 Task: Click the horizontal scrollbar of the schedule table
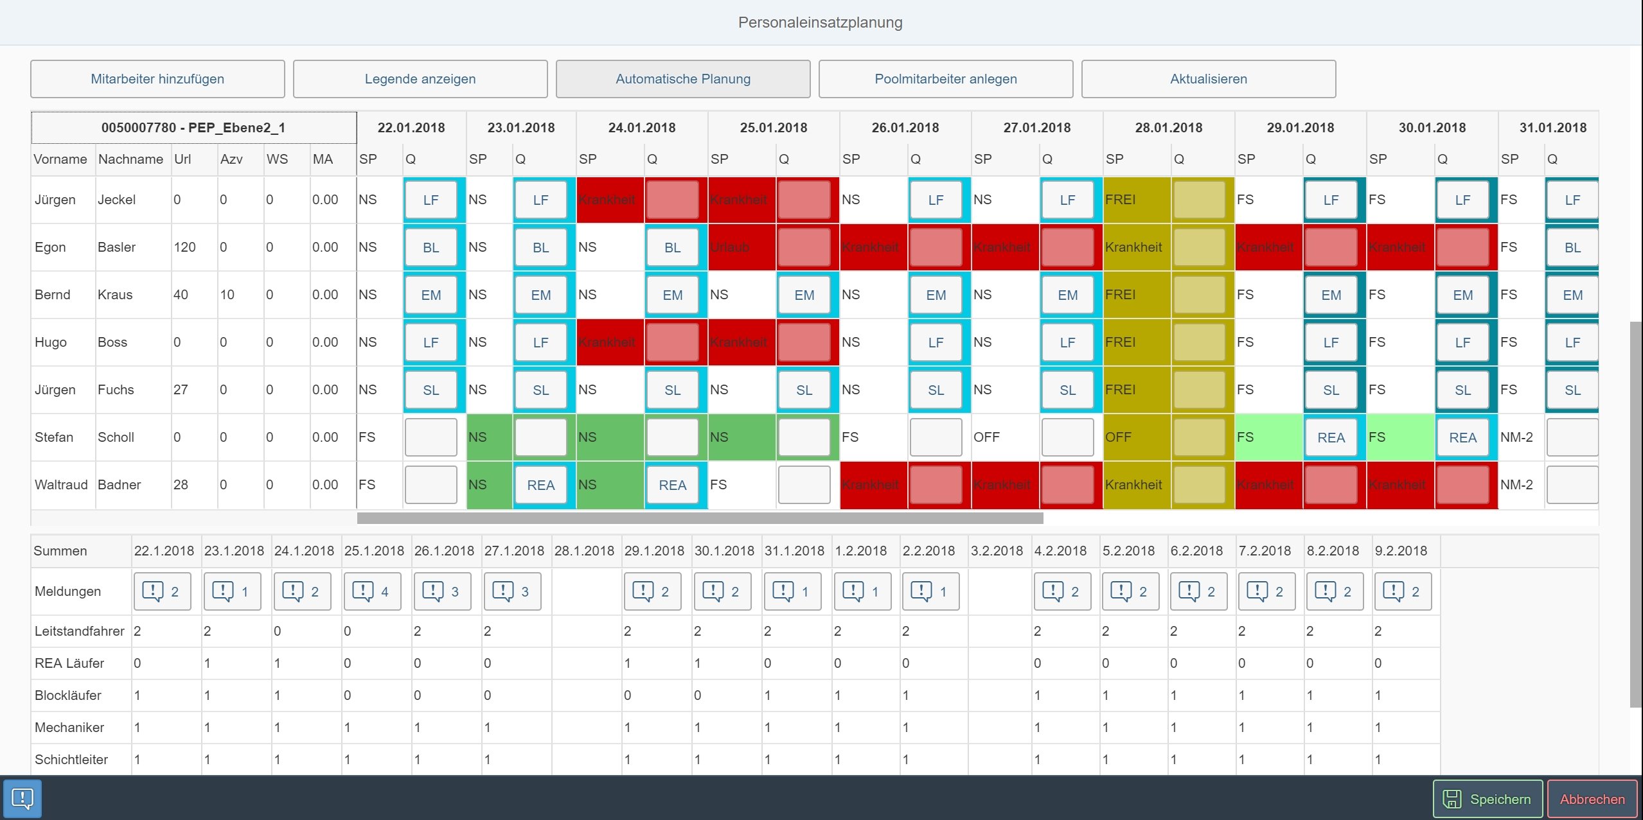(700, 518)
